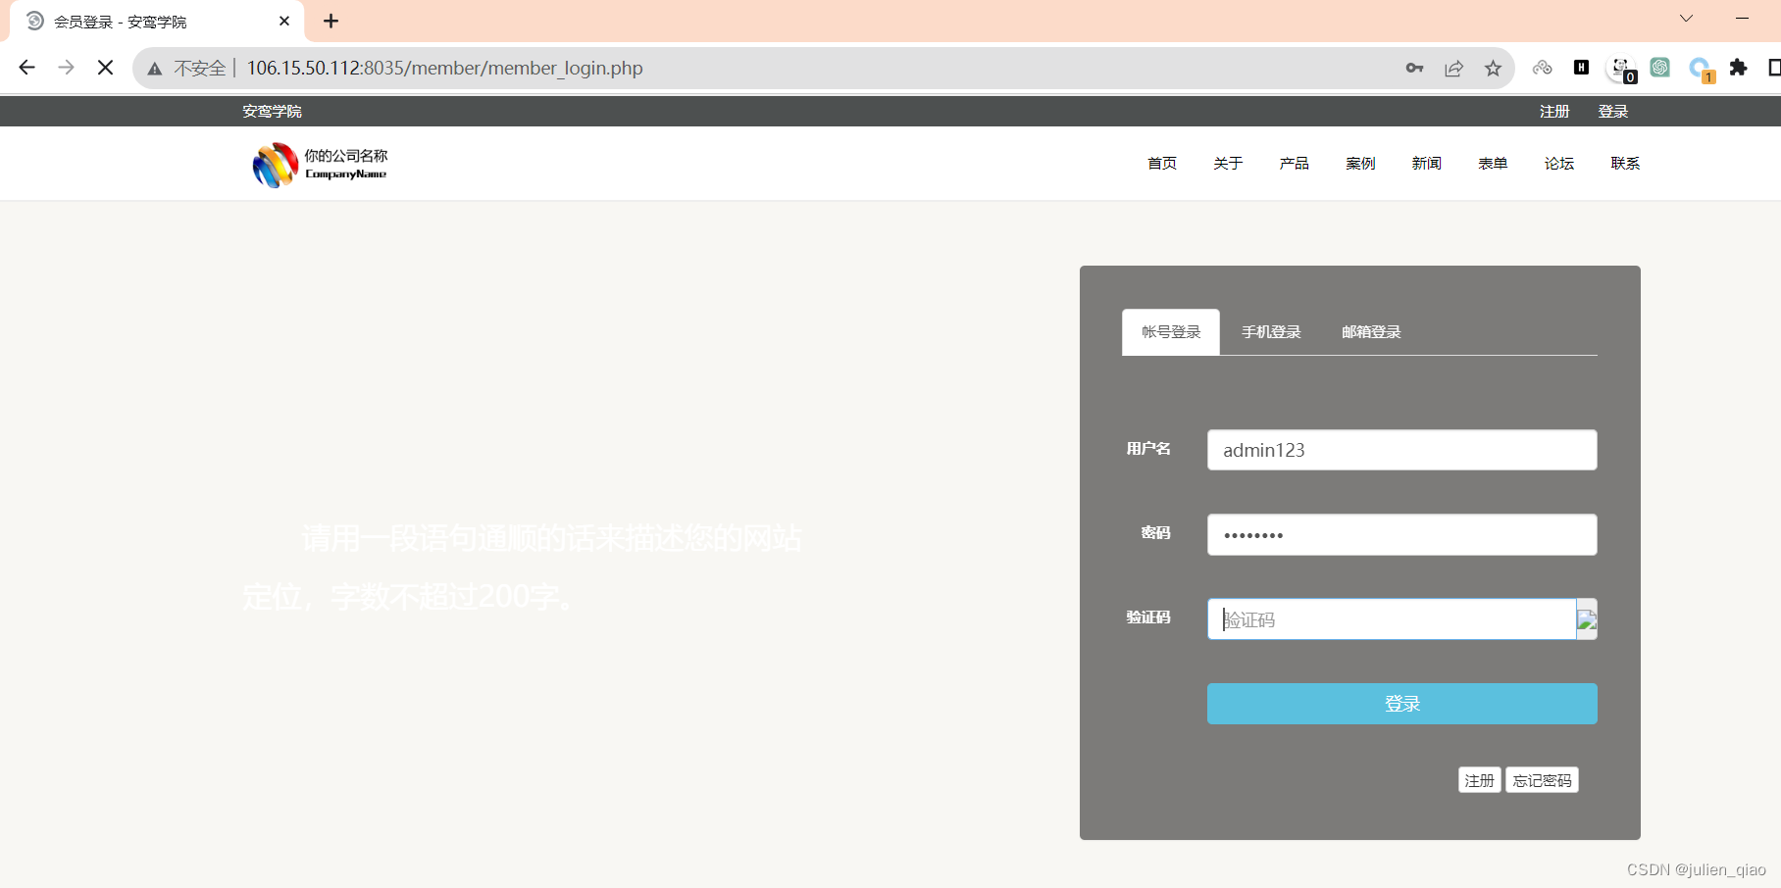Go back using the browser back arrow
The image size is (1781, 888).
click(x=26, y=68)
